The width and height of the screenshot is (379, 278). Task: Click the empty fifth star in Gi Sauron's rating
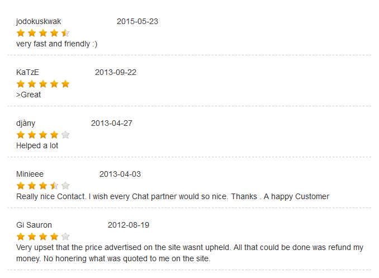point(65,237)
